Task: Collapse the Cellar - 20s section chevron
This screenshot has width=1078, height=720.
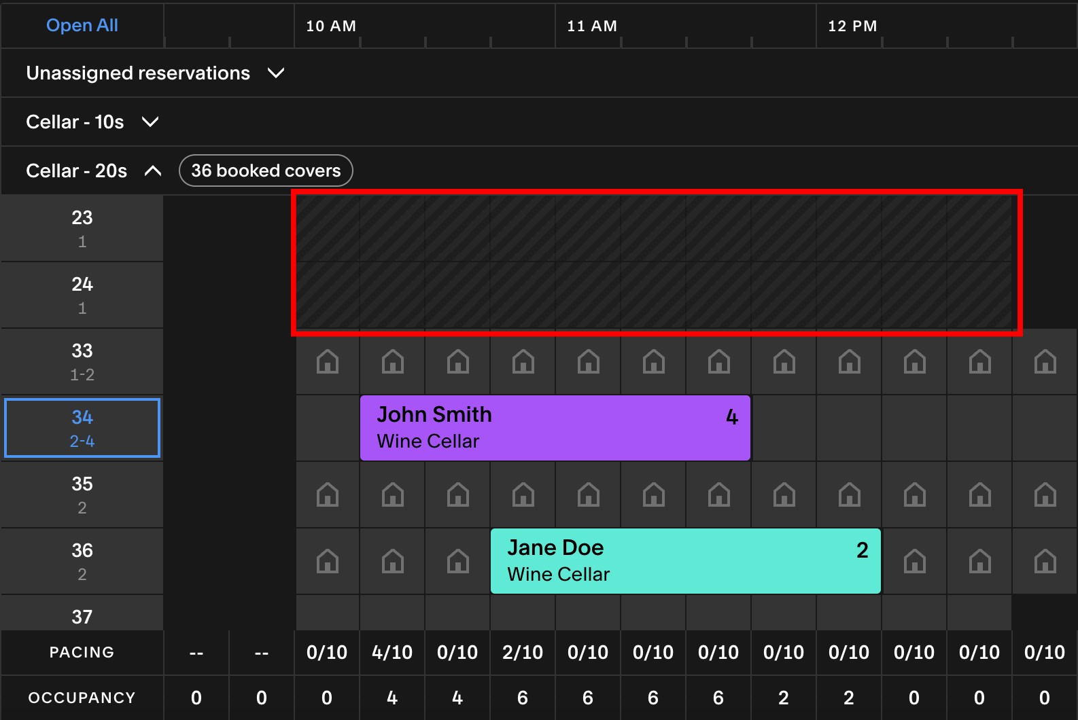Action: 153,170
